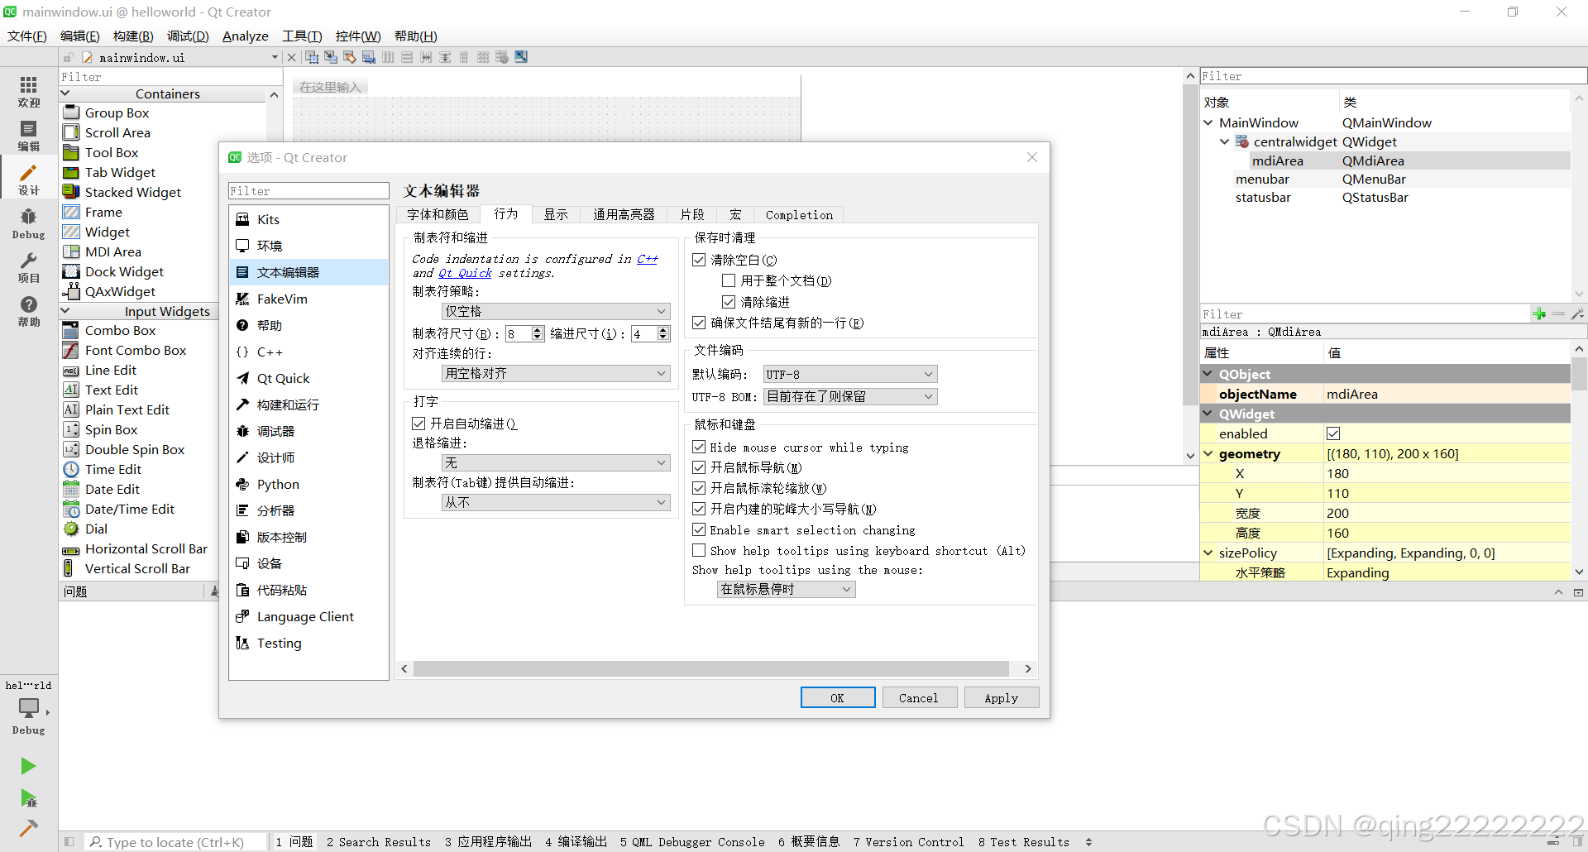1588x852 pixels.
Task: Click Break Layout toolbar icon
Action: tap(502, 57)
